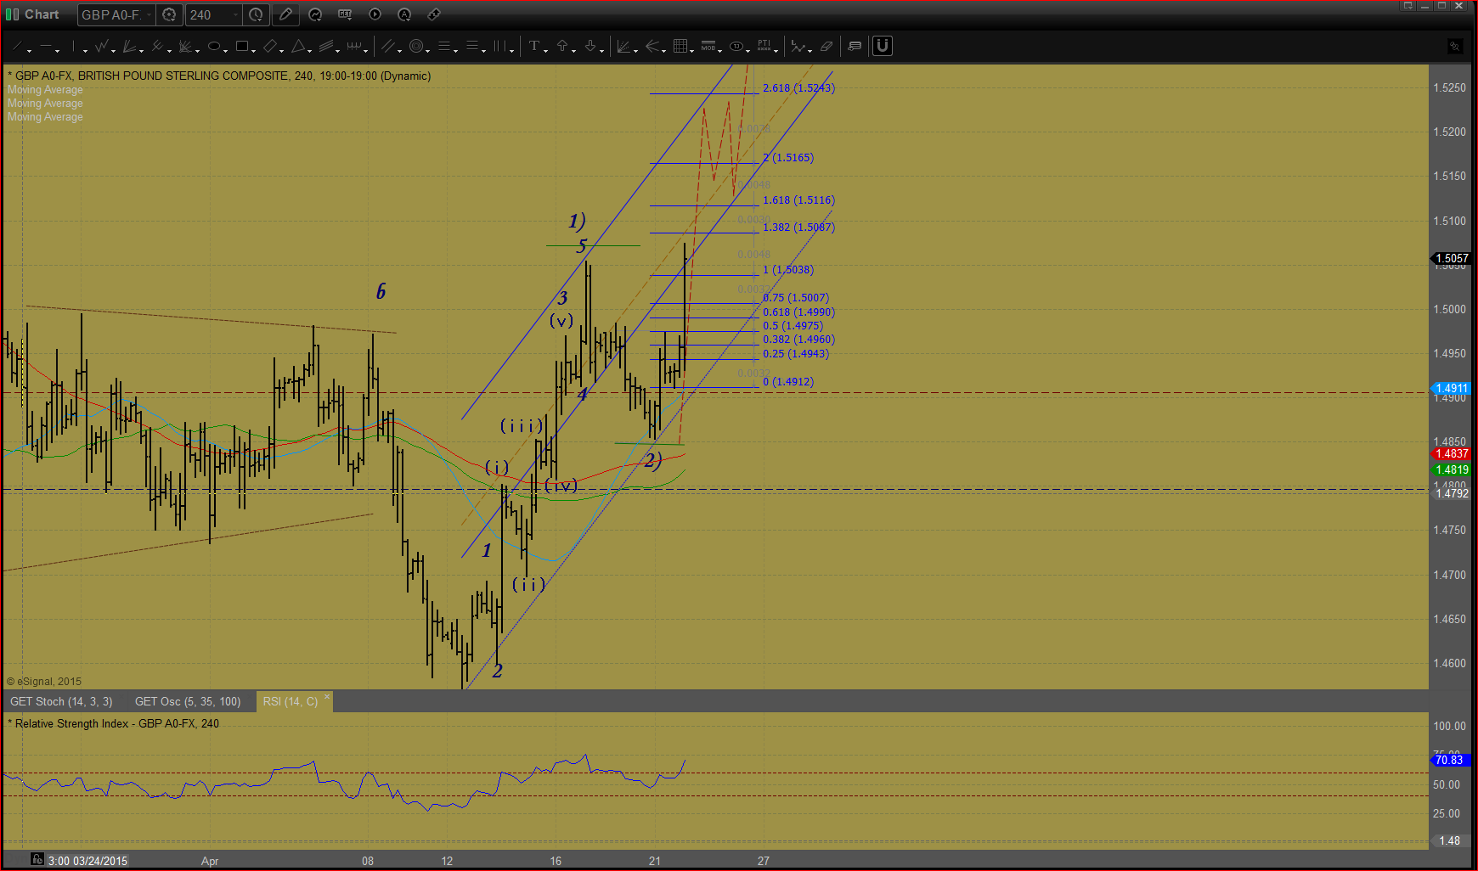Click the 70.83 RSI value marker
This screenshot has height=871, width=1478.
click(1449, 760)
